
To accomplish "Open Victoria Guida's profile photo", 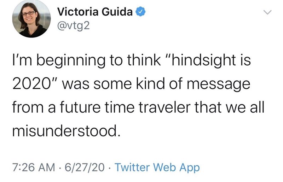I will coord(31,19).
